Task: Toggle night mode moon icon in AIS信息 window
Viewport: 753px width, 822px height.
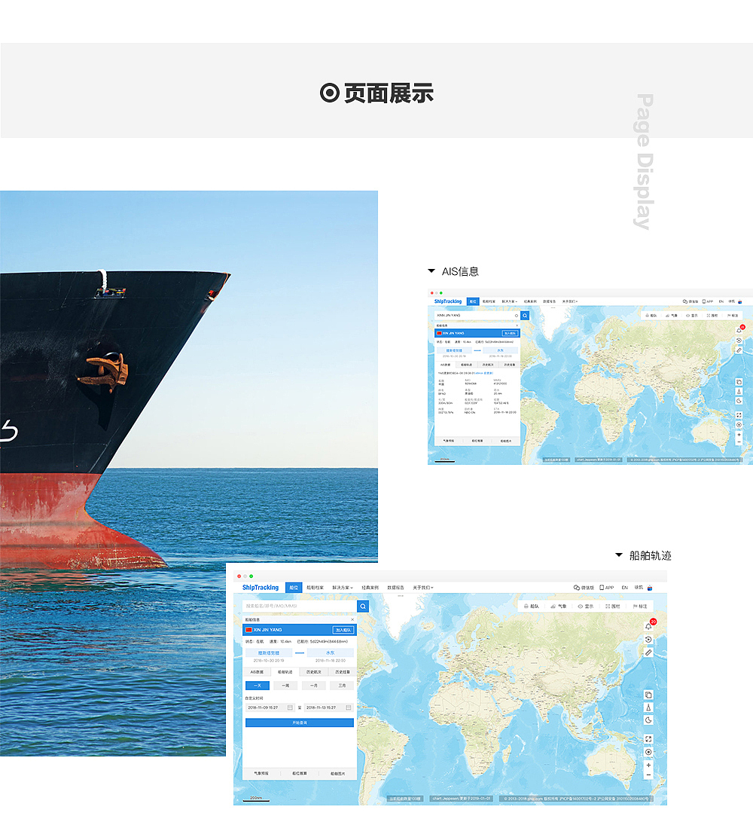Action: [739, 401]
